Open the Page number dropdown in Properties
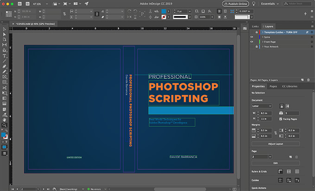This screenshot has width=315, height=191. [x=270, y=157]
